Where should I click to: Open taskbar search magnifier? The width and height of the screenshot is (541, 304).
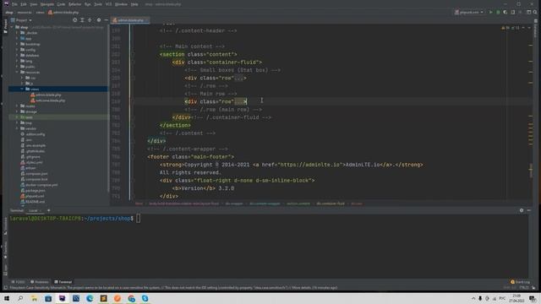[x=20, y=298]
